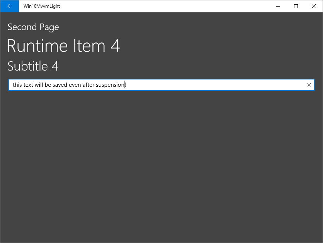Place cursor in the suspension text box
This screenshot has height=243, width=323.
point(155,84)
